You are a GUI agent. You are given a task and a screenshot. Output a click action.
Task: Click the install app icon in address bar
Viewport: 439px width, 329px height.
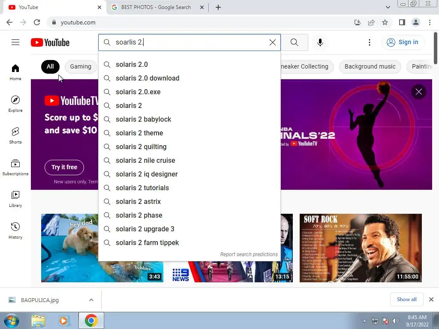[x=357, y=22]
